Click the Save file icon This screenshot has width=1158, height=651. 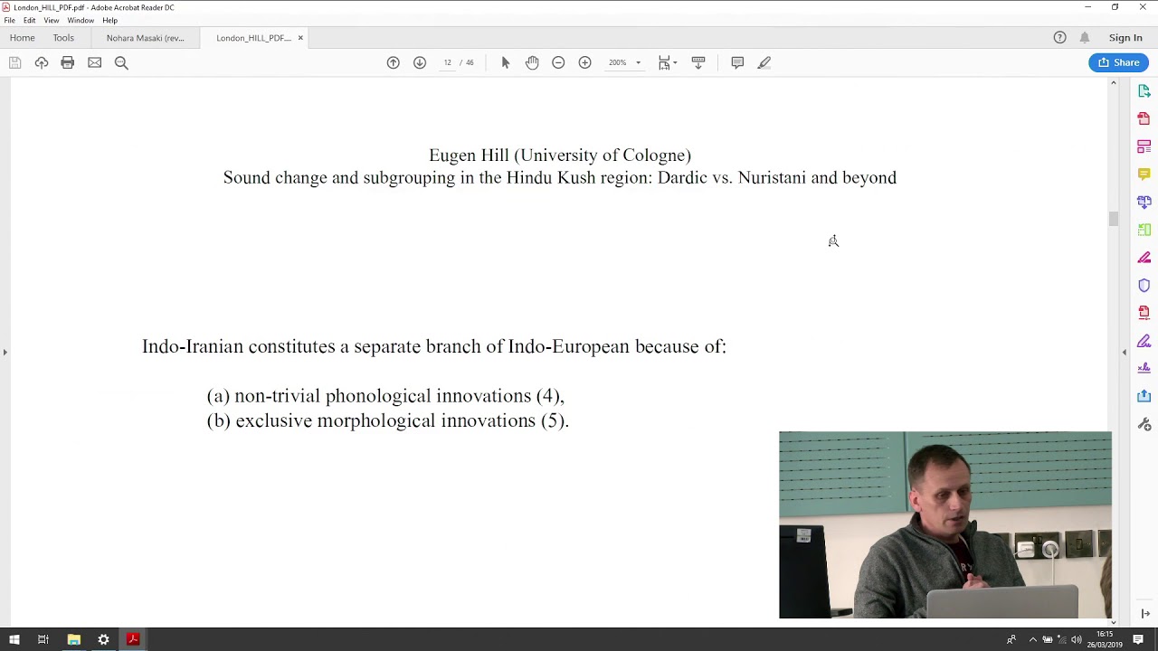click(14, 62)
